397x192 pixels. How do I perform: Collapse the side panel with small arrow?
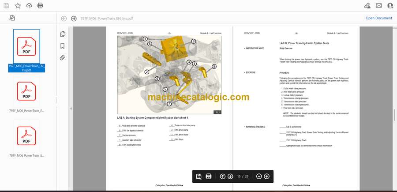(71, 109)
